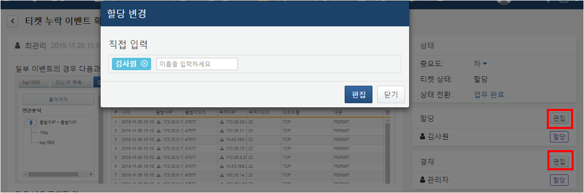The image size is (584, 193).
Task: Click the 목적지포트 column header
Action: pos(264,112)
